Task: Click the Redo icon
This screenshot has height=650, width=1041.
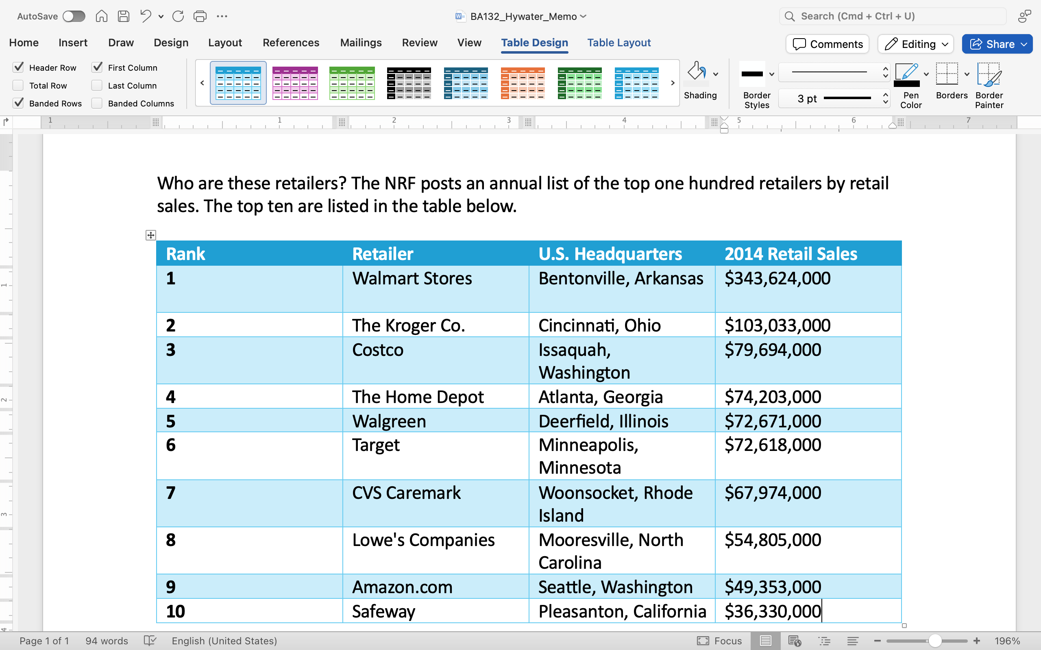Action: click(178, 16)
